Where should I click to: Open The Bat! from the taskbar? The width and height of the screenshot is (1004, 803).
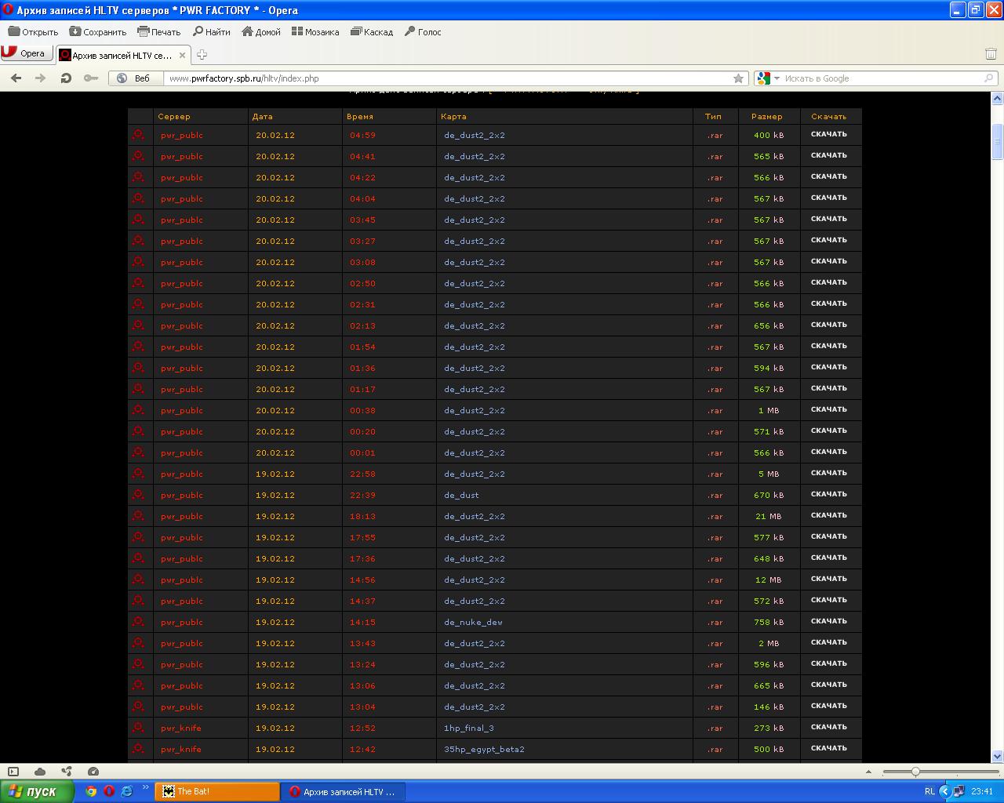click(x=216, y=791)
